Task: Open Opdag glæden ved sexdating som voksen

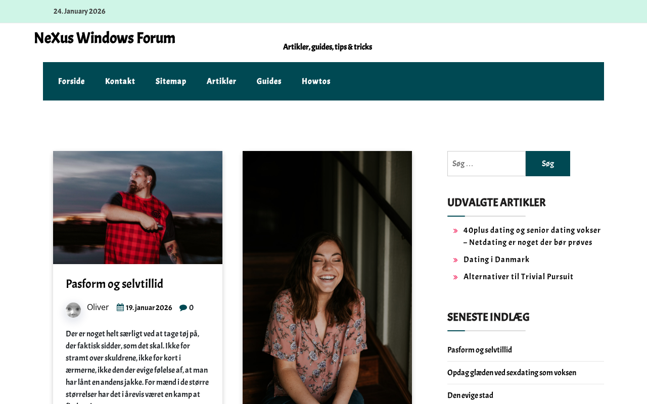Action: point(512,373)
